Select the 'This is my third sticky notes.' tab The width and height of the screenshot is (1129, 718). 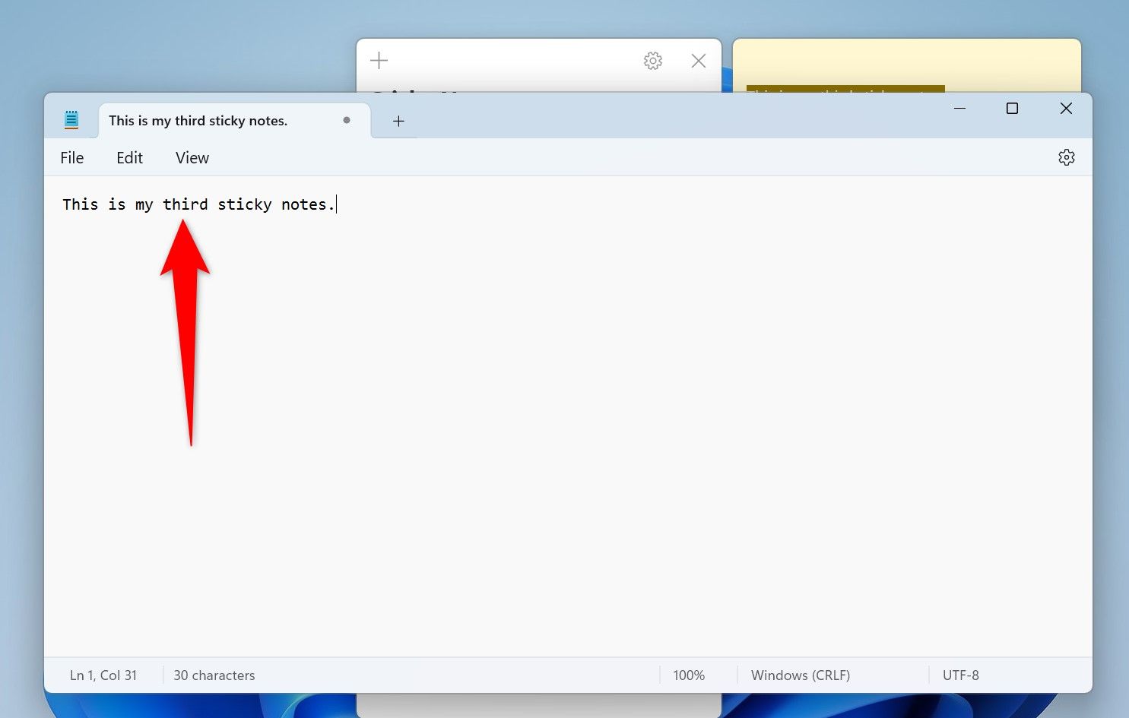[x=234, y=121]
